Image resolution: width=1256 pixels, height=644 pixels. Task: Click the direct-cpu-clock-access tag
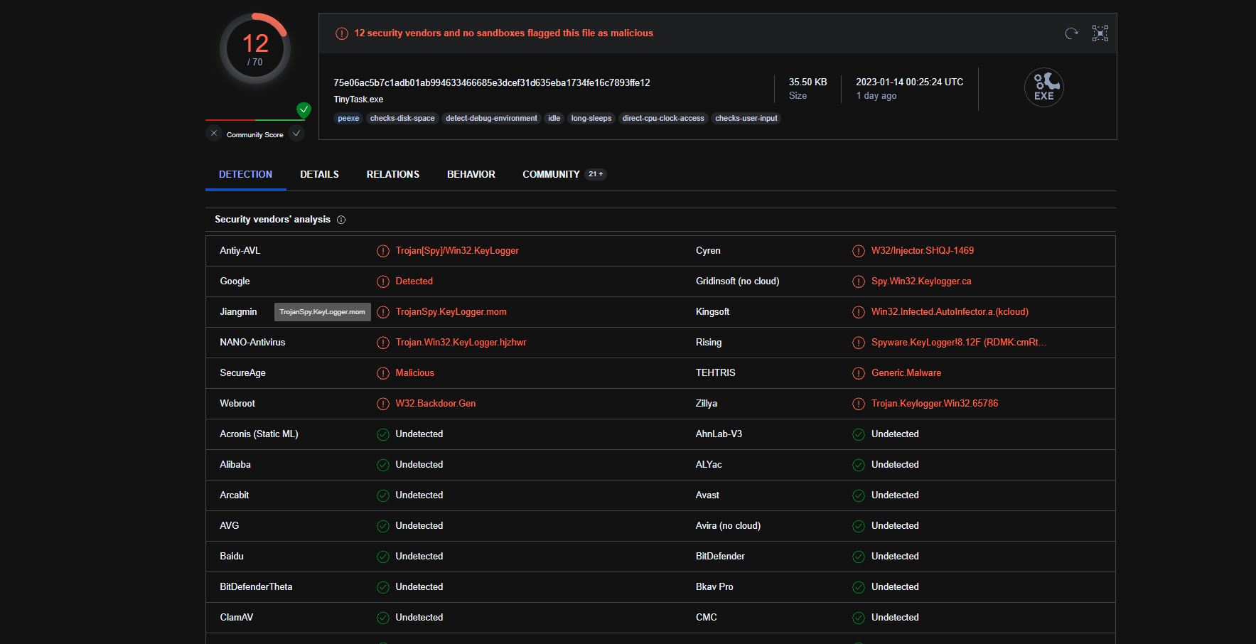(x=663, y=119)
